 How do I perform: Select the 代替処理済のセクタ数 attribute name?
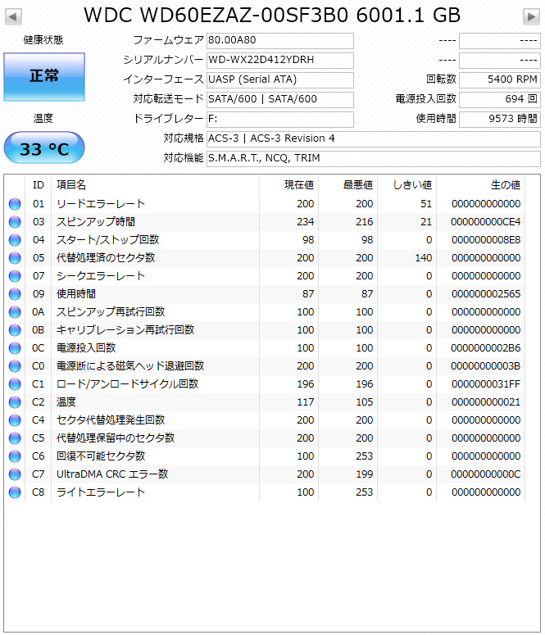[x=106, y=258]
